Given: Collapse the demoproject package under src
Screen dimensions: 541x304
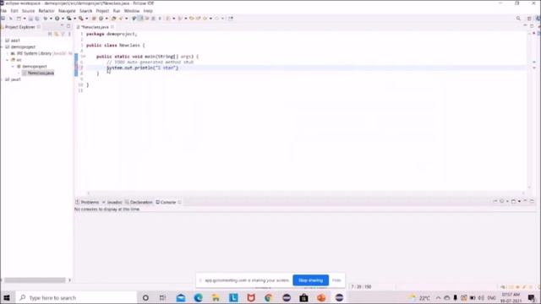Looking at the screenshot, I should (14, 67).
